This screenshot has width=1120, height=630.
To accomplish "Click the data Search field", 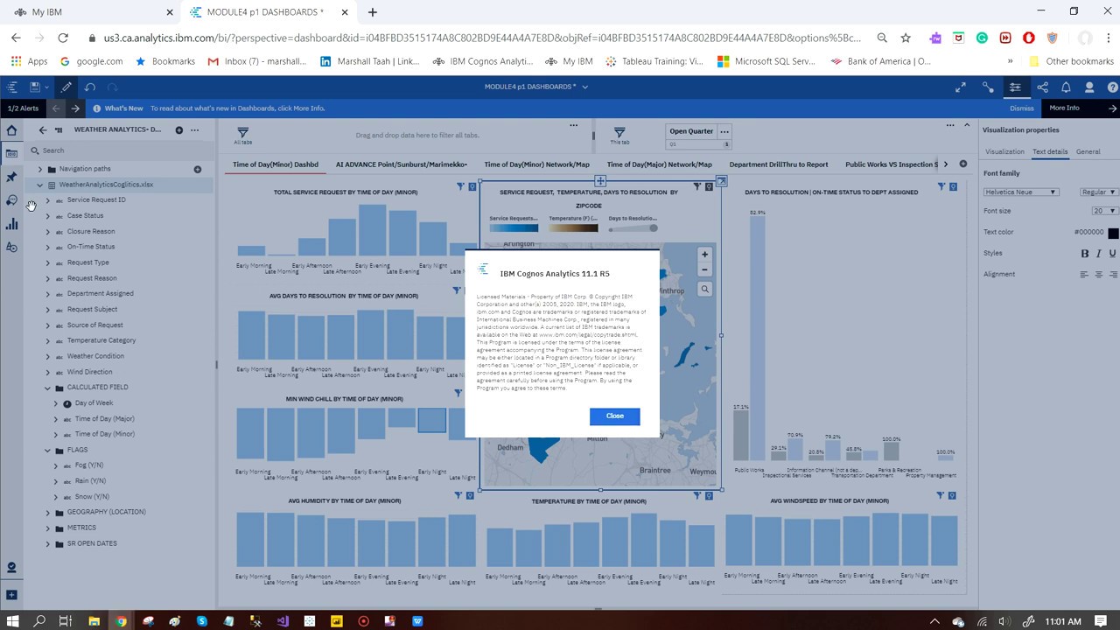I will (x=122, y=150).
